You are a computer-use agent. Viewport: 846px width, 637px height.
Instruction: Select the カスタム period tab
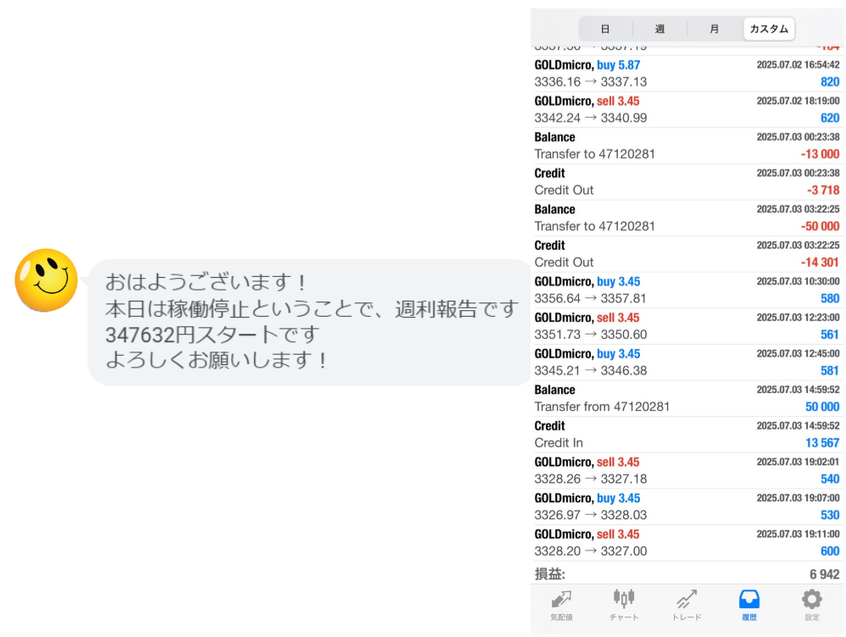click(769, 29)
